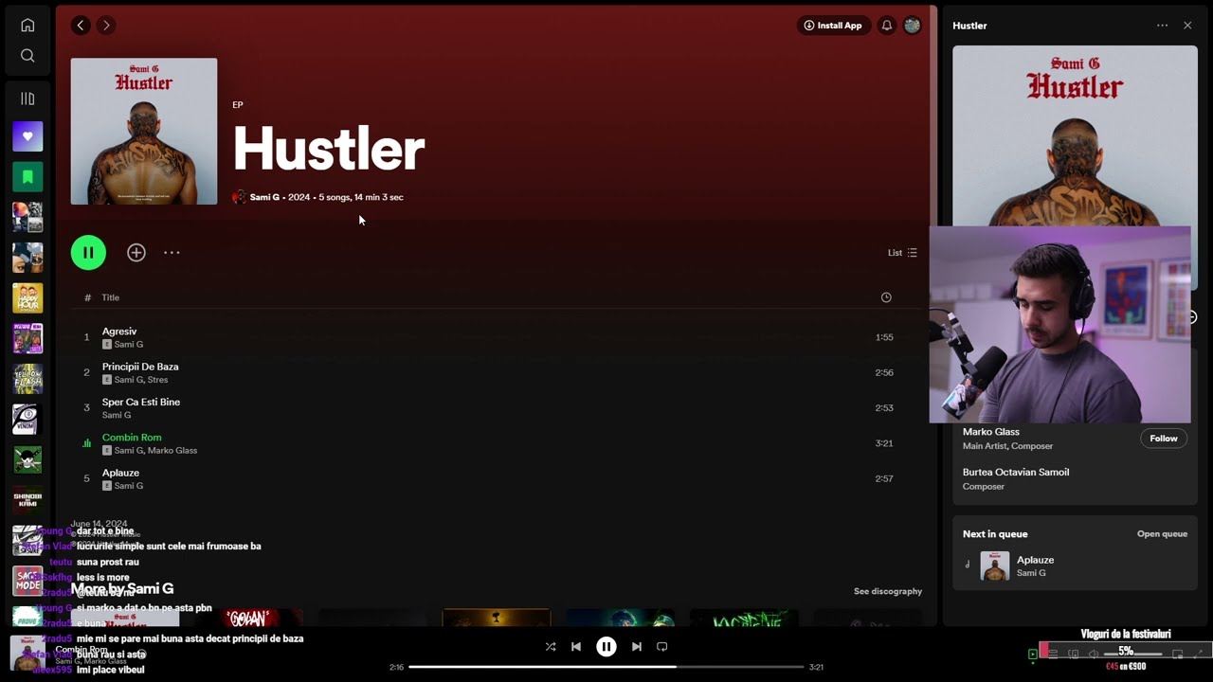Viewport: 1213px width, 682px height.
Task: Open Aplauze queue cover thumbnail
Action: pyautogui.click(x=995, y=565)
